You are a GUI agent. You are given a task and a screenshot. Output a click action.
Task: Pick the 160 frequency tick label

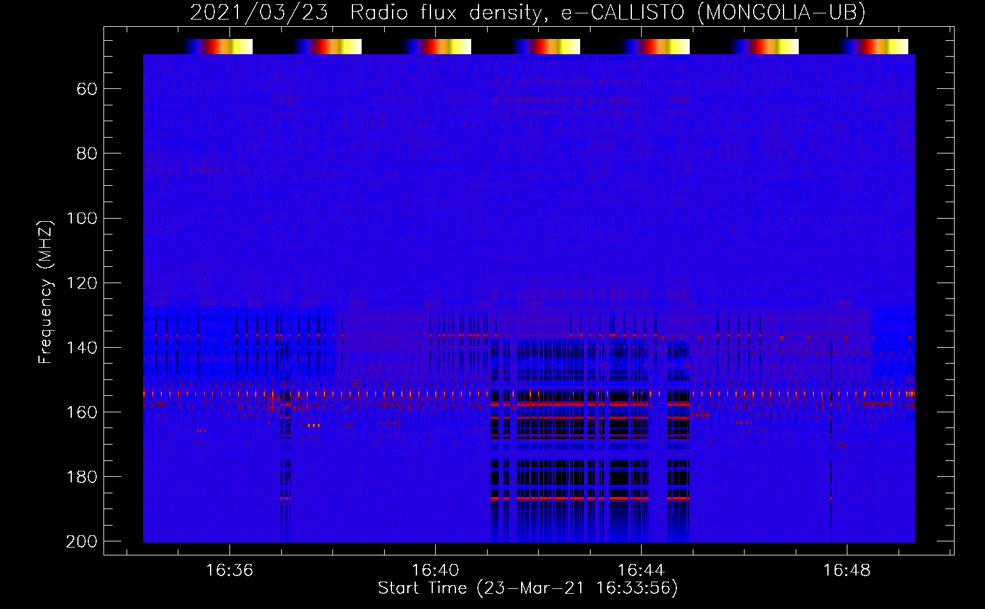(82, 412)
